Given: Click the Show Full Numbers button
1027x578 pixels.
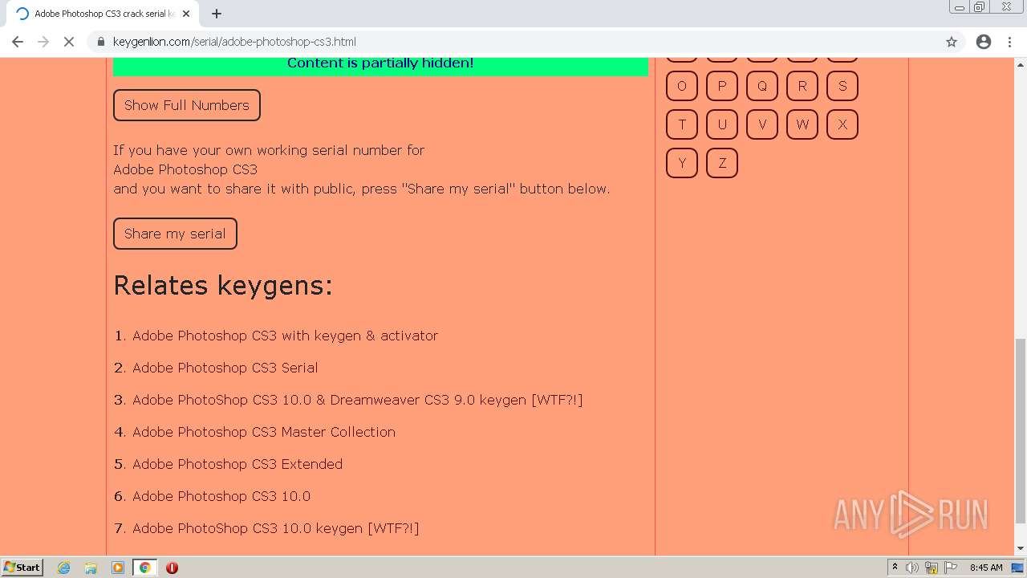Looking at the screenshot, I should click(187, 105).
